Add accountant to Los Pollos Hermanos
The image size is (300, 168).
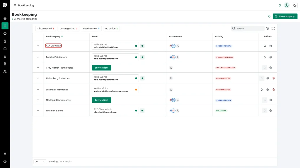pos(171,90)
